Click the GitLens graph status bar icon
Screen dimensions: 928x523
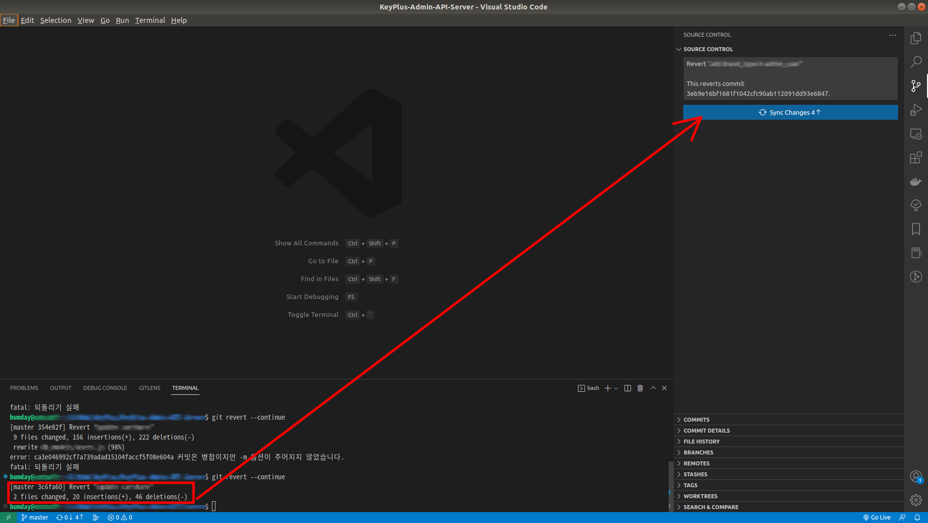pos(96,518)
